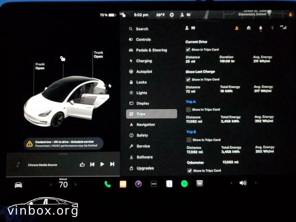The width and height of the screenshot is (296, 222).
Task: Open the Locks menu
Action: click(x=138, y=82)
